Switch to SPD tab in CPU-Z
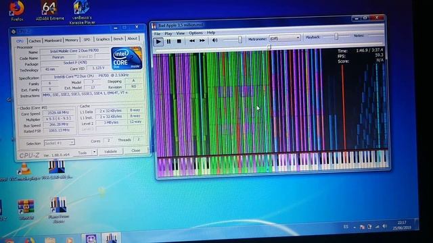This screenshot has width=433, height=243. click(87, 40)
